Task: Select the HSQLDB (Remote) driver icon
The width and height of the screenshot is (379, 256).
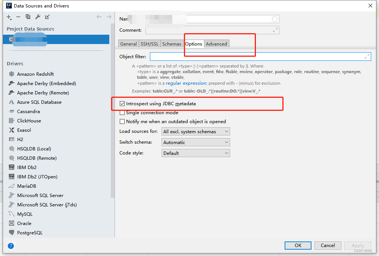Action: pos(11,158)
